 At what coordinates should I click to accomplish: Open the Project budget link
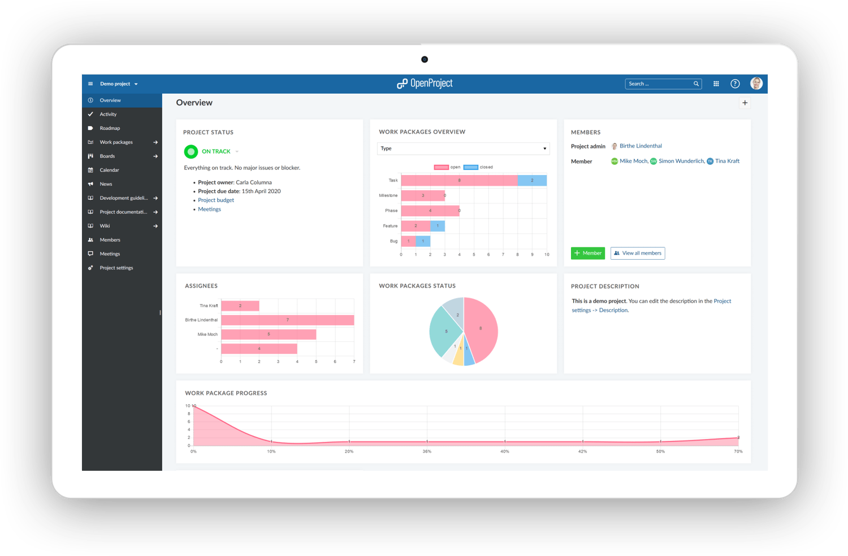(216, 200)
